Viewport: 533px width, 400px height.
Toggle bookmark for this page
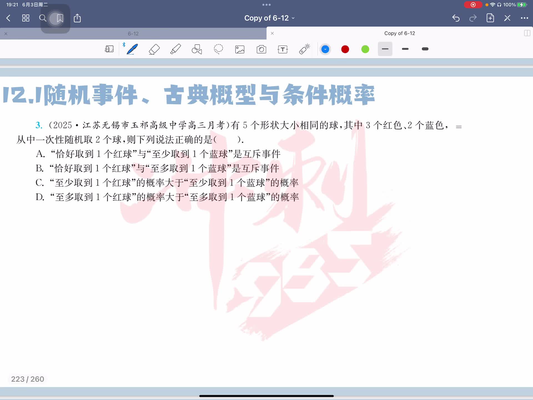[x=60, y=18]
